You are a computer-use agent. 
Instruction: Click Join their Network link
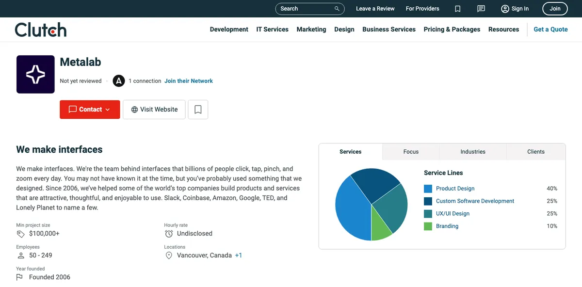(189, 81)
